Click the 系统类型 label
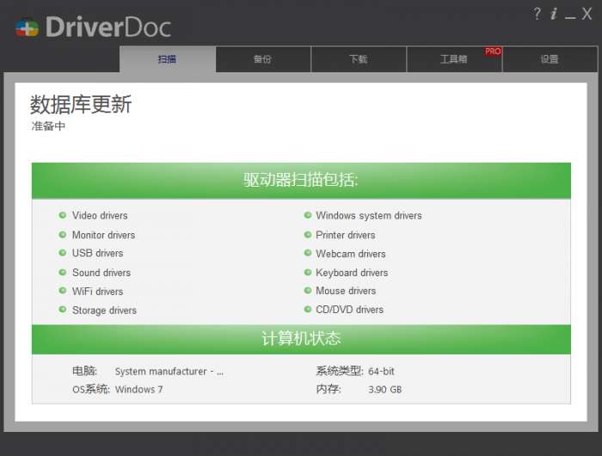602x456 pixels. (340, 371)
